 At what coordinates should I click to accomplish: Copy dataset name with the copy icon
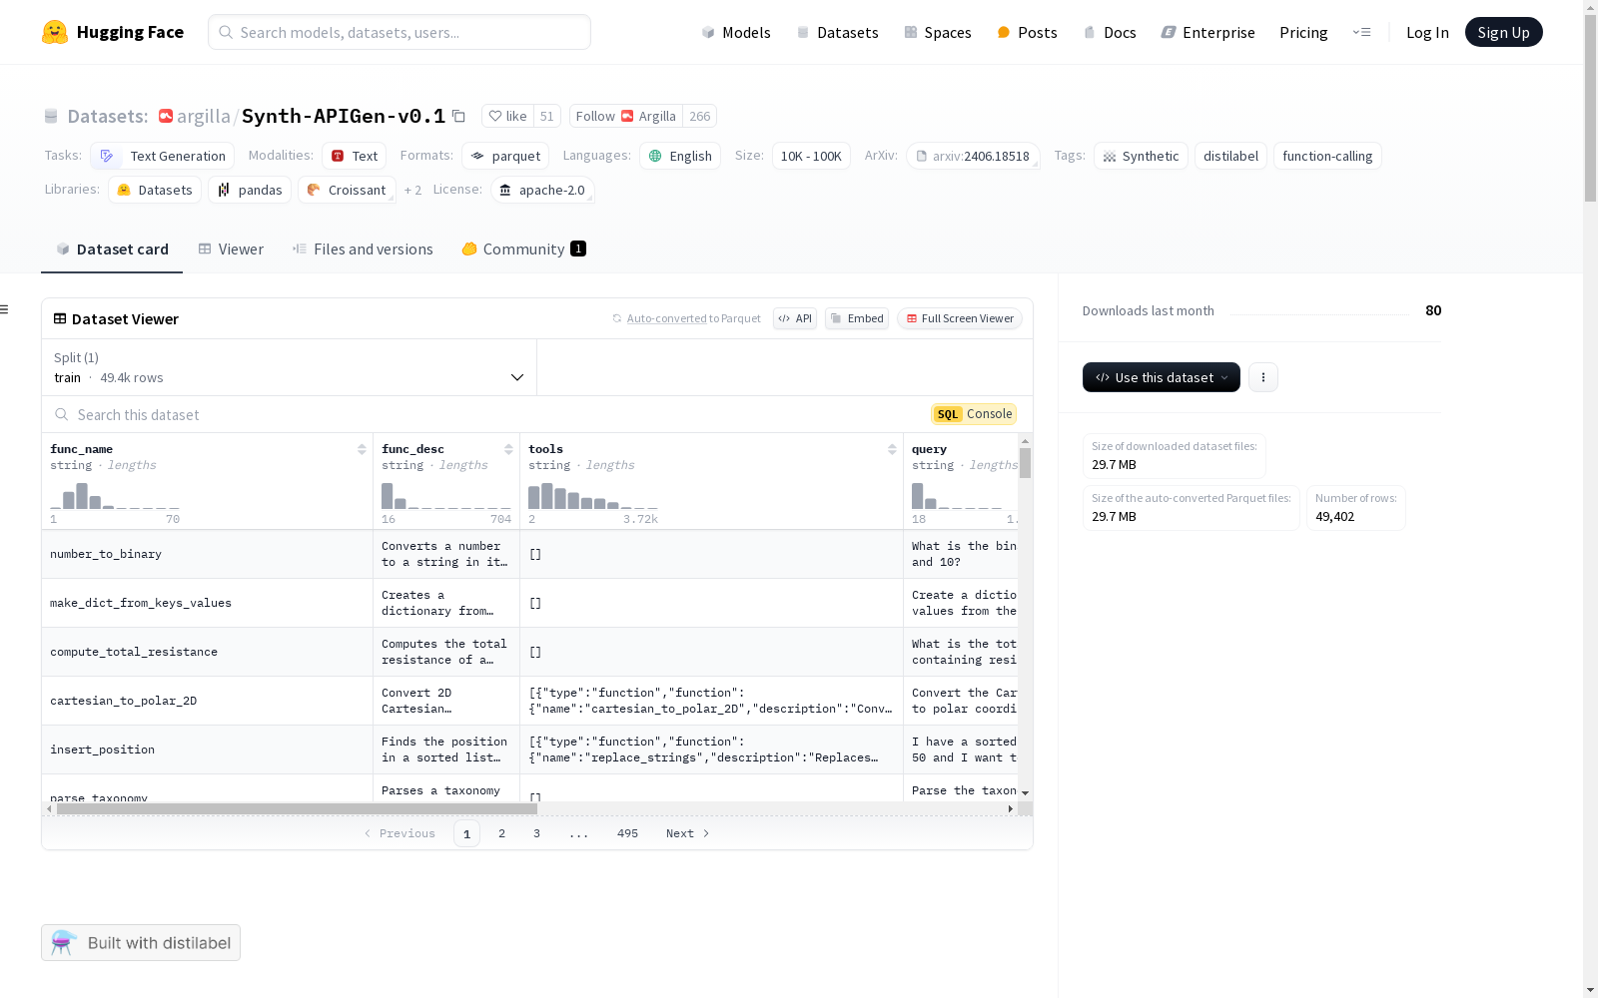458,116
